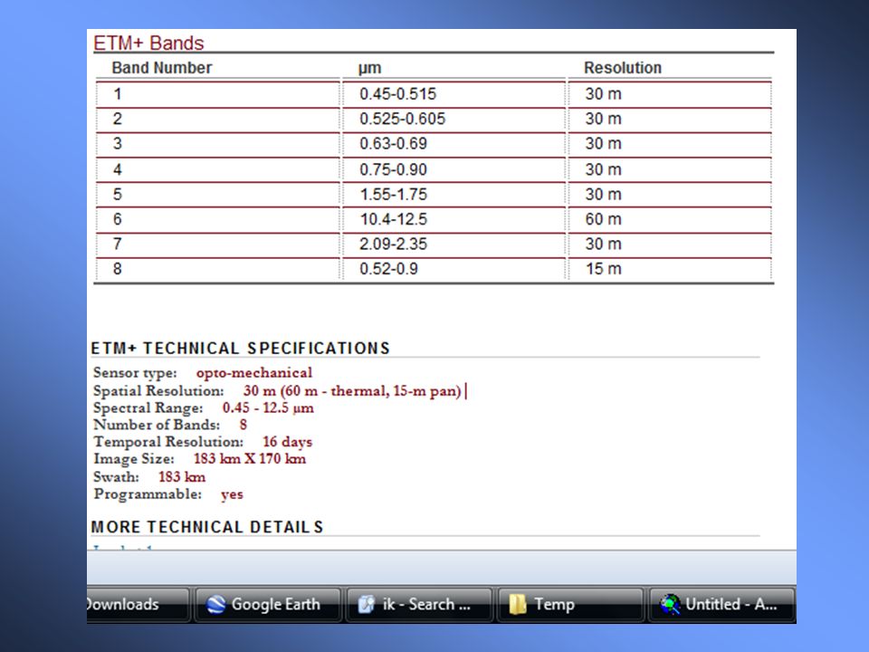Click the µm column header

369,68
